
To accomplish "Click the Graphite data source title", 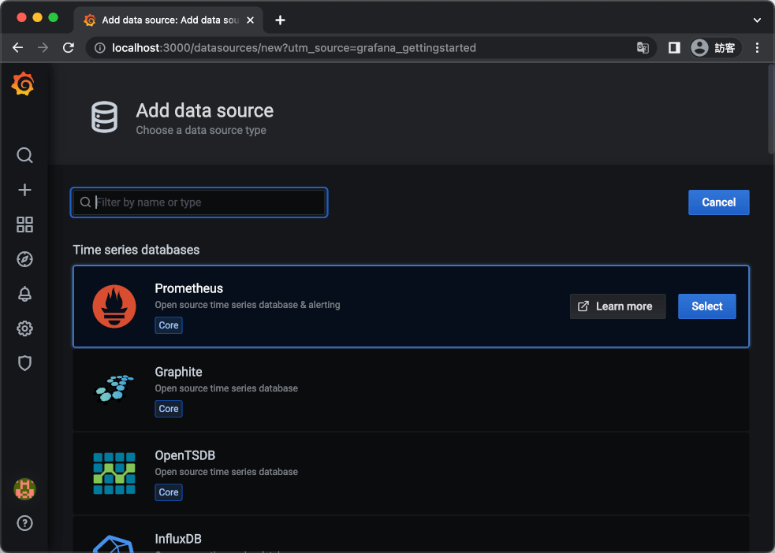I will [178, 372].
